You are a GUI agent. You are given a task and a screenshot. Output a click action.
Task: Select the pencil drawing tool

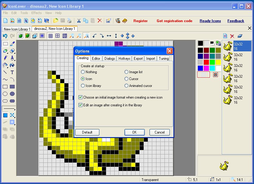(5, 58)
